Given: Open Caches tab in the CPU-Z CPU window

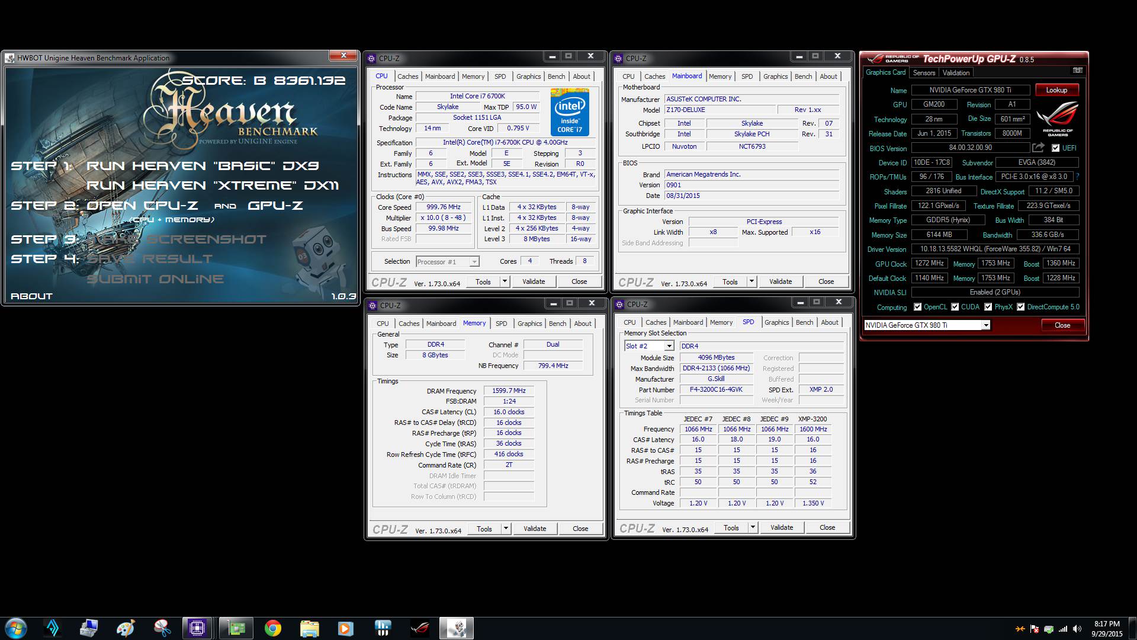Looking at the screenshot, I should click(407, 76).
